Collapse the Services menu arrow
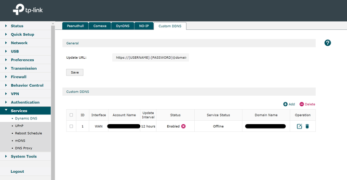 click(x=6, y=110)
